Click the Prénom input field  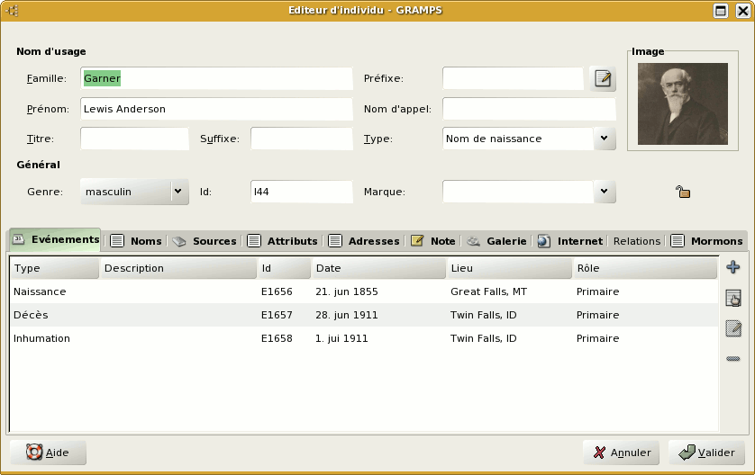click(x=216, y=109)
